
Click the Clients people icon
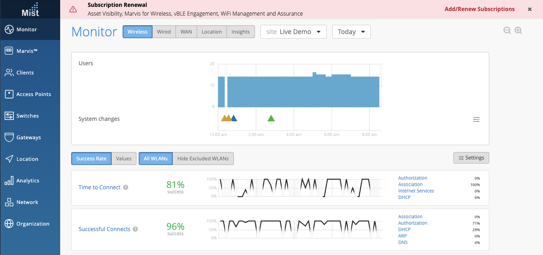coord(9,73)
